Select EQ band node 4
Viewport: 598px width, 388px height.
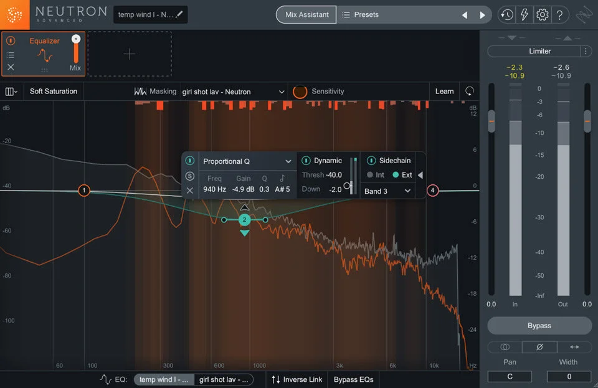432,190
